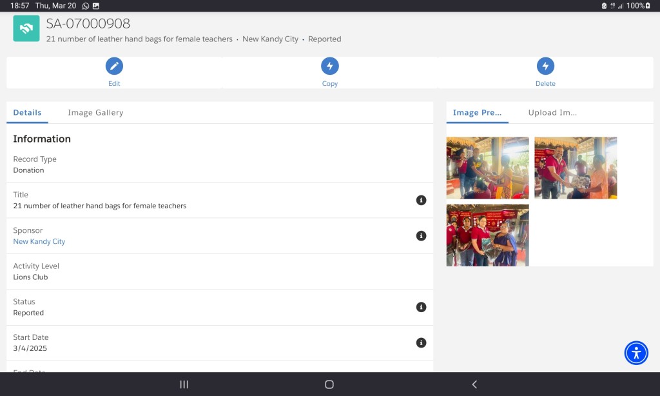Select the Record Type value Donation
This screenshot has width=660, height=396.
point(28,170)
